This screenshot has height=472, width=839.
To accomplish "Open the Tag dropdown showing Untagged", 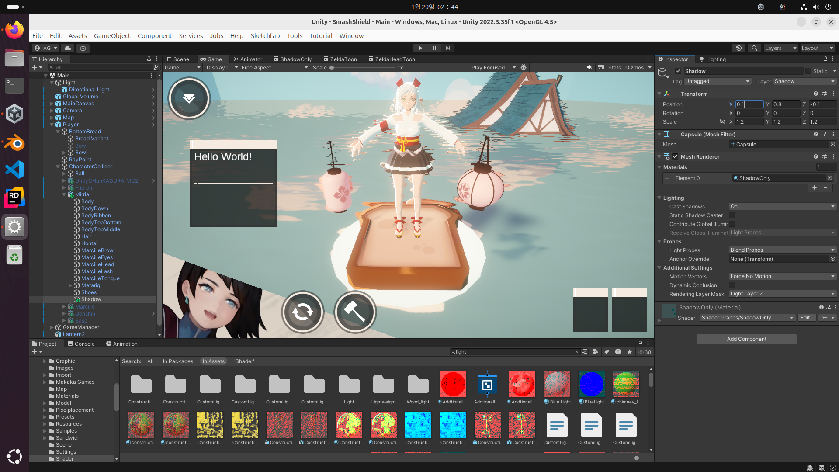I will pos(718,81).
